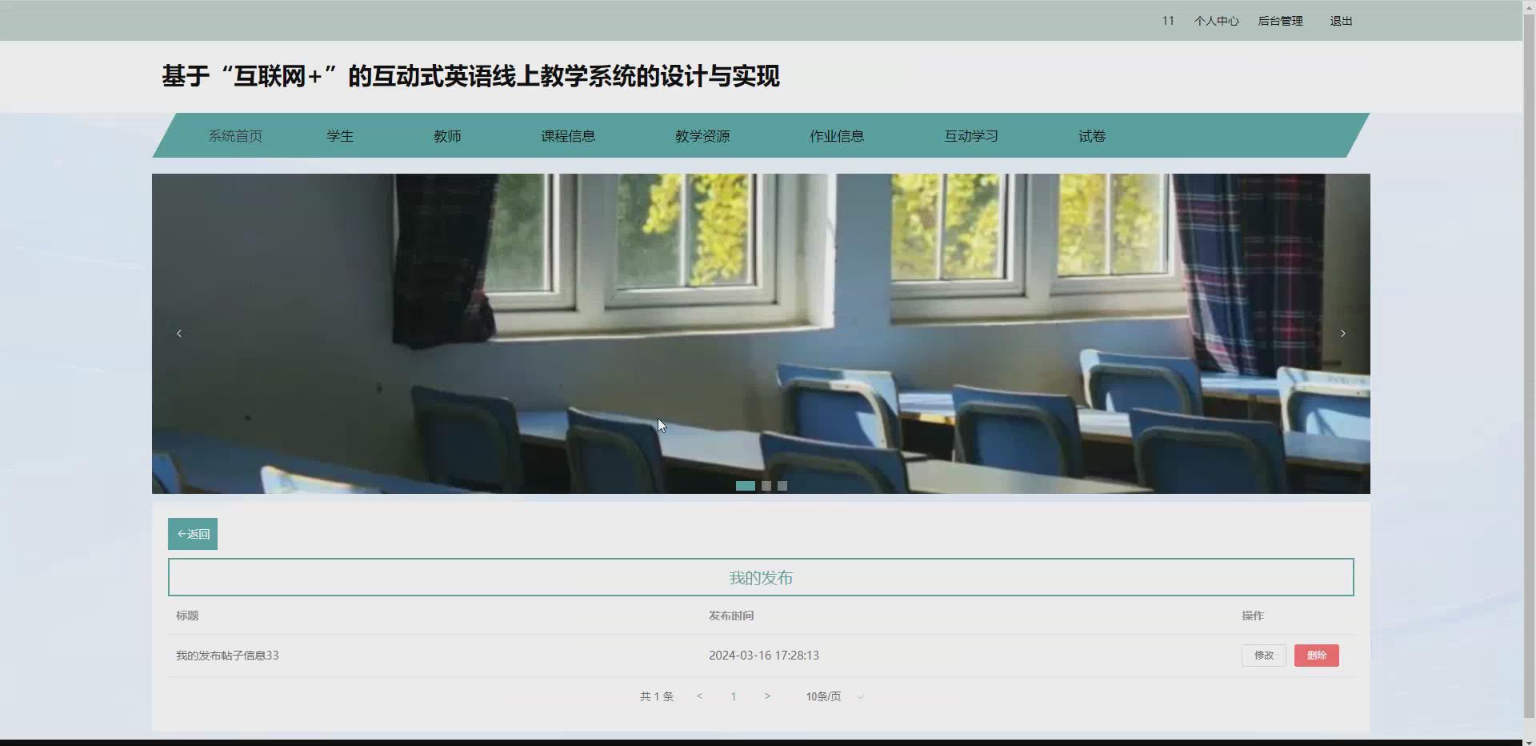Click the pagination next page arrow
Viewport: 1536px width, 746px height.
[x=768, y=696]
